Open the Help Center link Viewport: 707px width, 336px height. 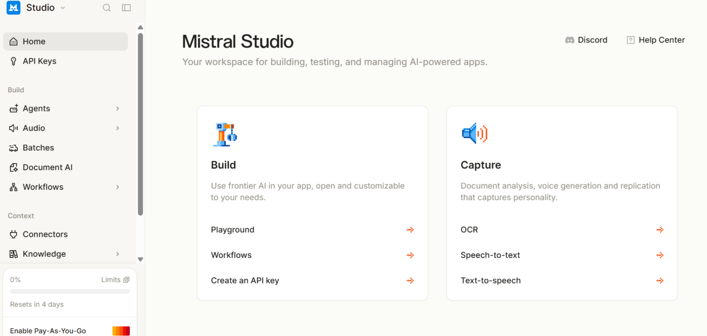pos(655,40)
